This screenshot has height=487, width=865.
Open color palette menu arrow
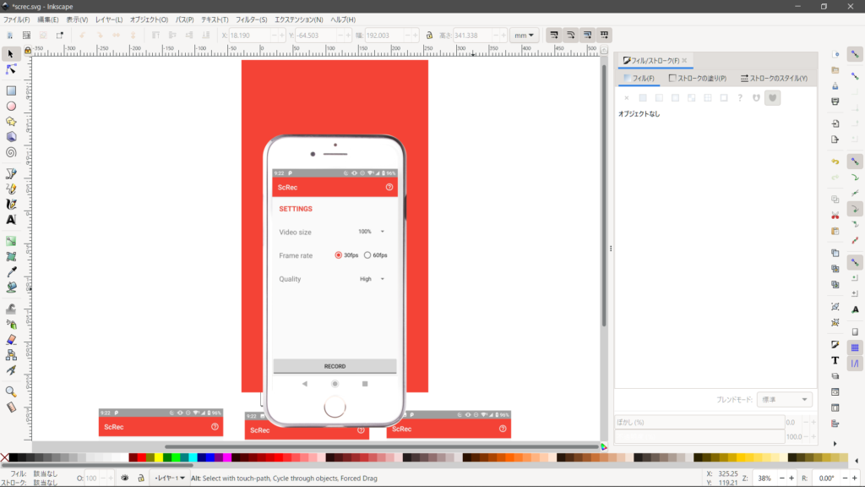tap(857, 461)
